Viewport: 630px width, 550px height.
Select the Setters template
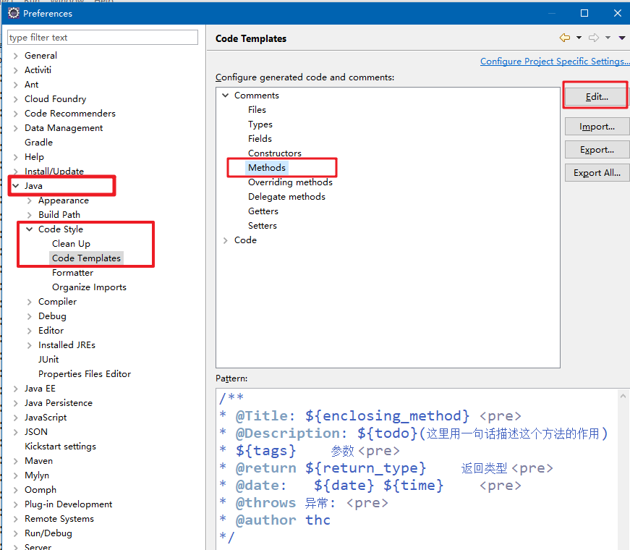[263, 226]
